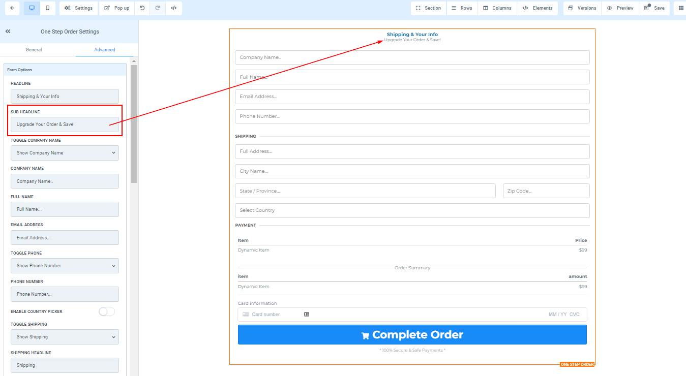Screen dimensions: 686x376
Task: Edit the Company Name settings field
Action: pyautogui.click(x=65, y=181)
